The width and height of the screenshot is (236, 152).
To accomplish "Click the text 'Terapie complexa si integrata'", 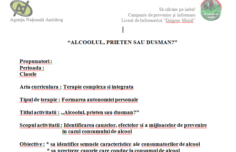I will (x=98, y=87).
